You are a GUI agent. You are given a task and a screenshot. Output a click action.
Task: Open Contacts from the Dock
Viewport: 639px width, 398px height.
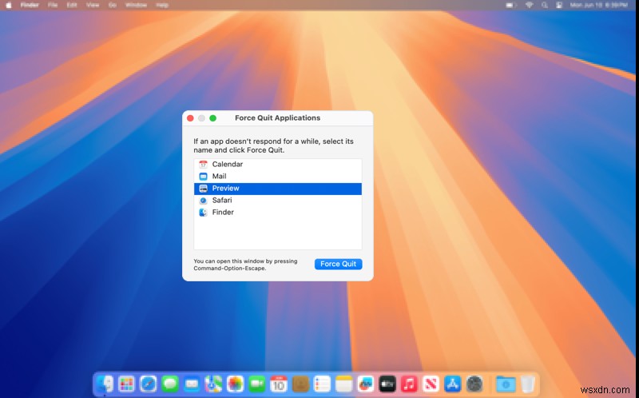coord(300,384)
